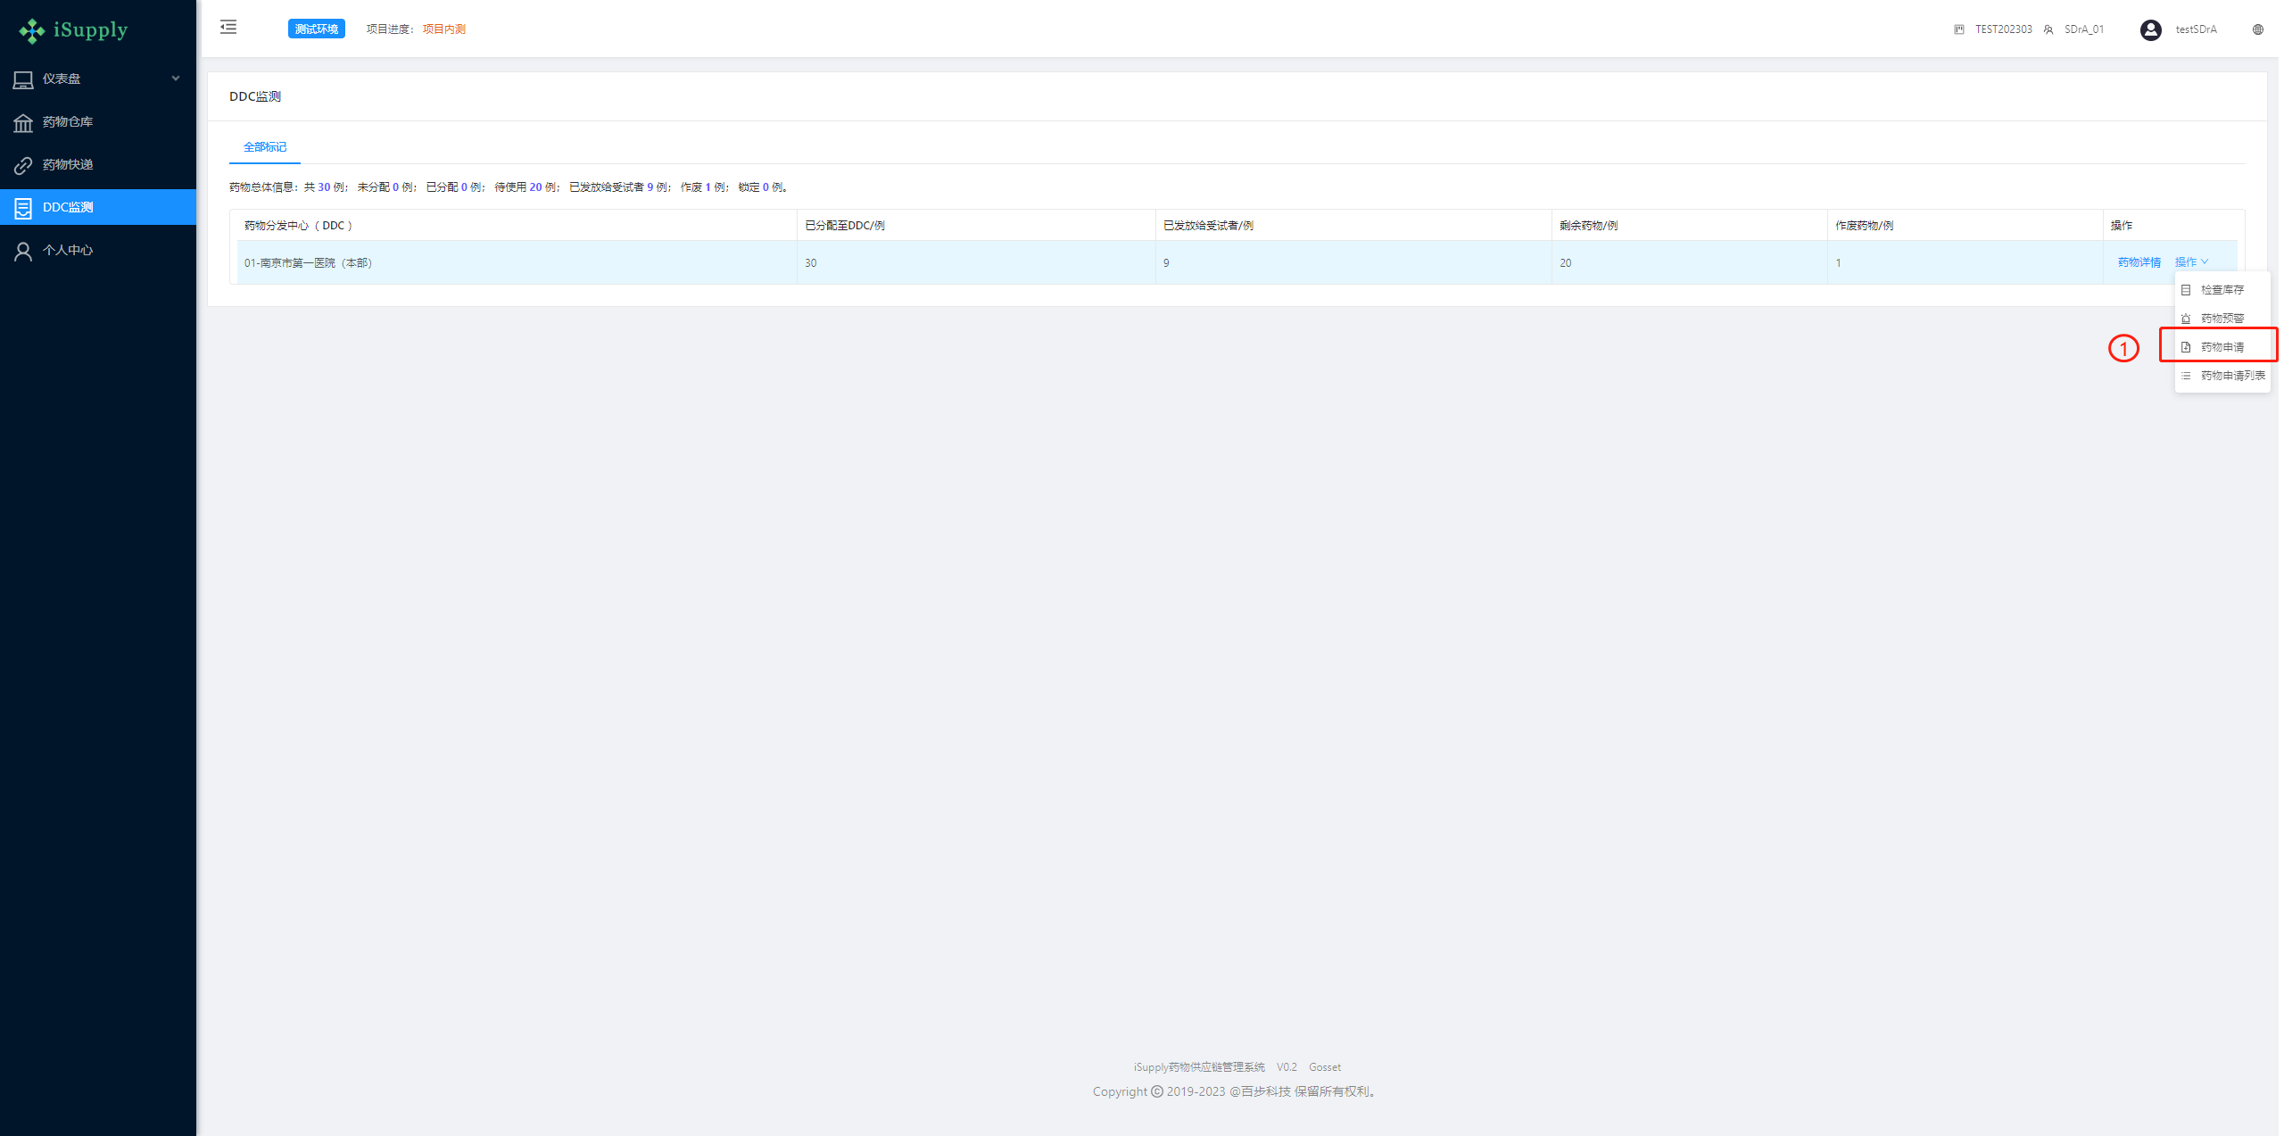Open 药物申请列表 from the dropdown
2284x1136 pixels.
coord(2232,376)
